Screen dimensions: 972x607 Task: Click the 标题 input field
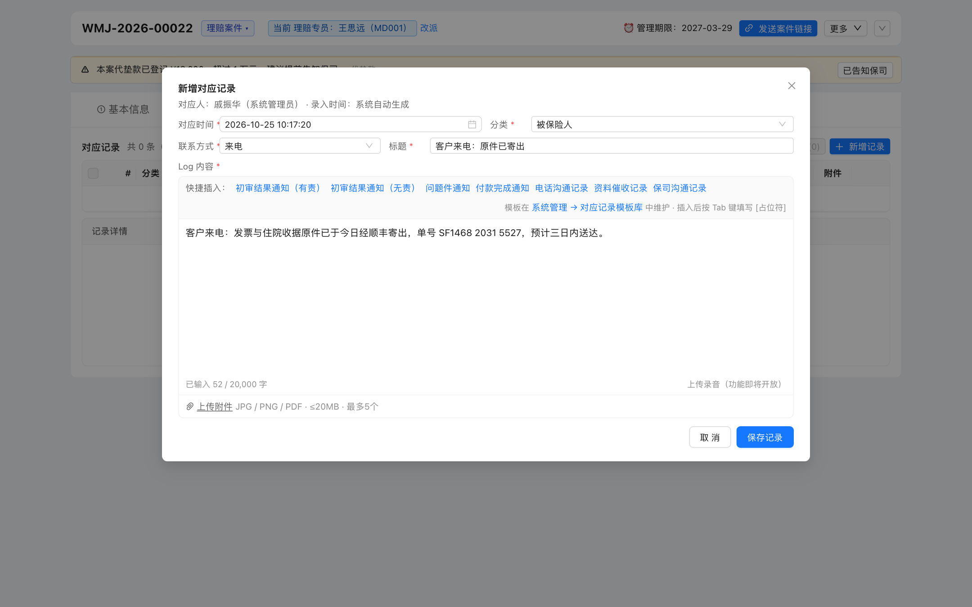pyautogui.click(x=612, y=146)
